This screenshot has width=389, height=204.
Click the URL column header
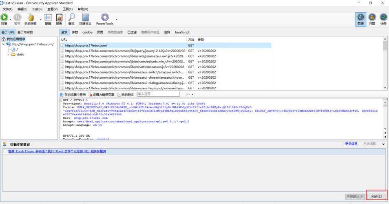tap(123, 40)
